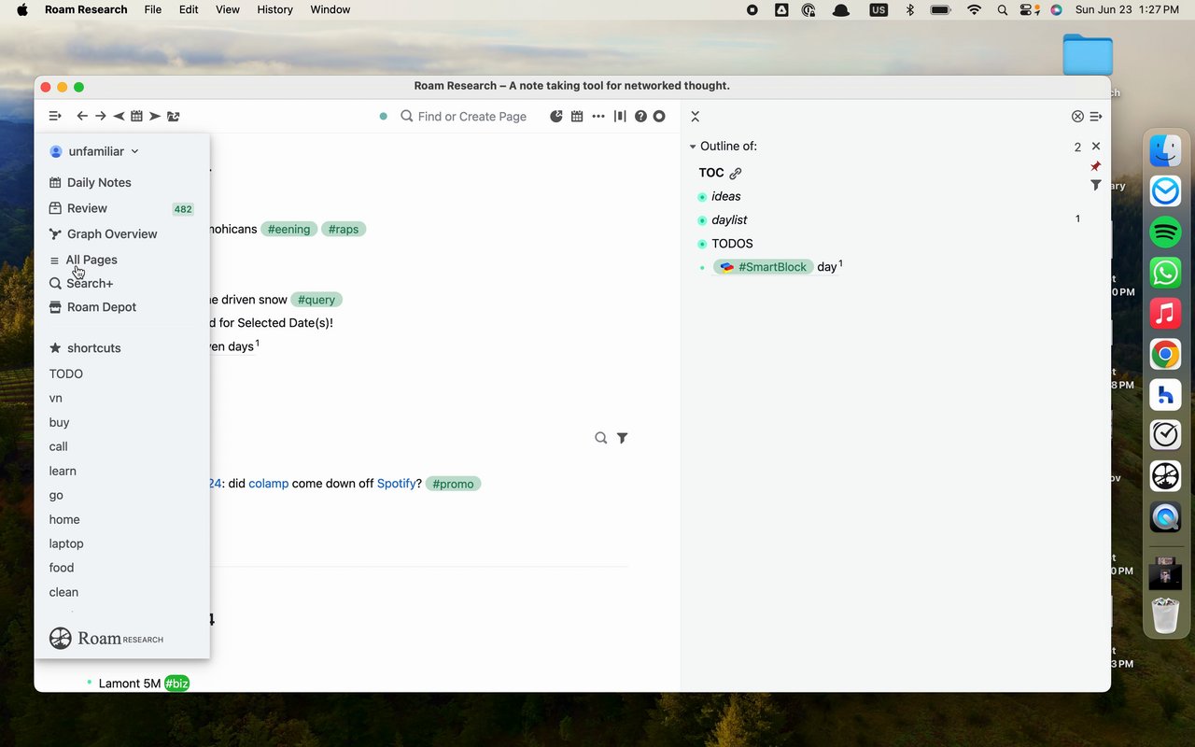
Task: Open Review in the sidebar
Action: click(78, 208)
